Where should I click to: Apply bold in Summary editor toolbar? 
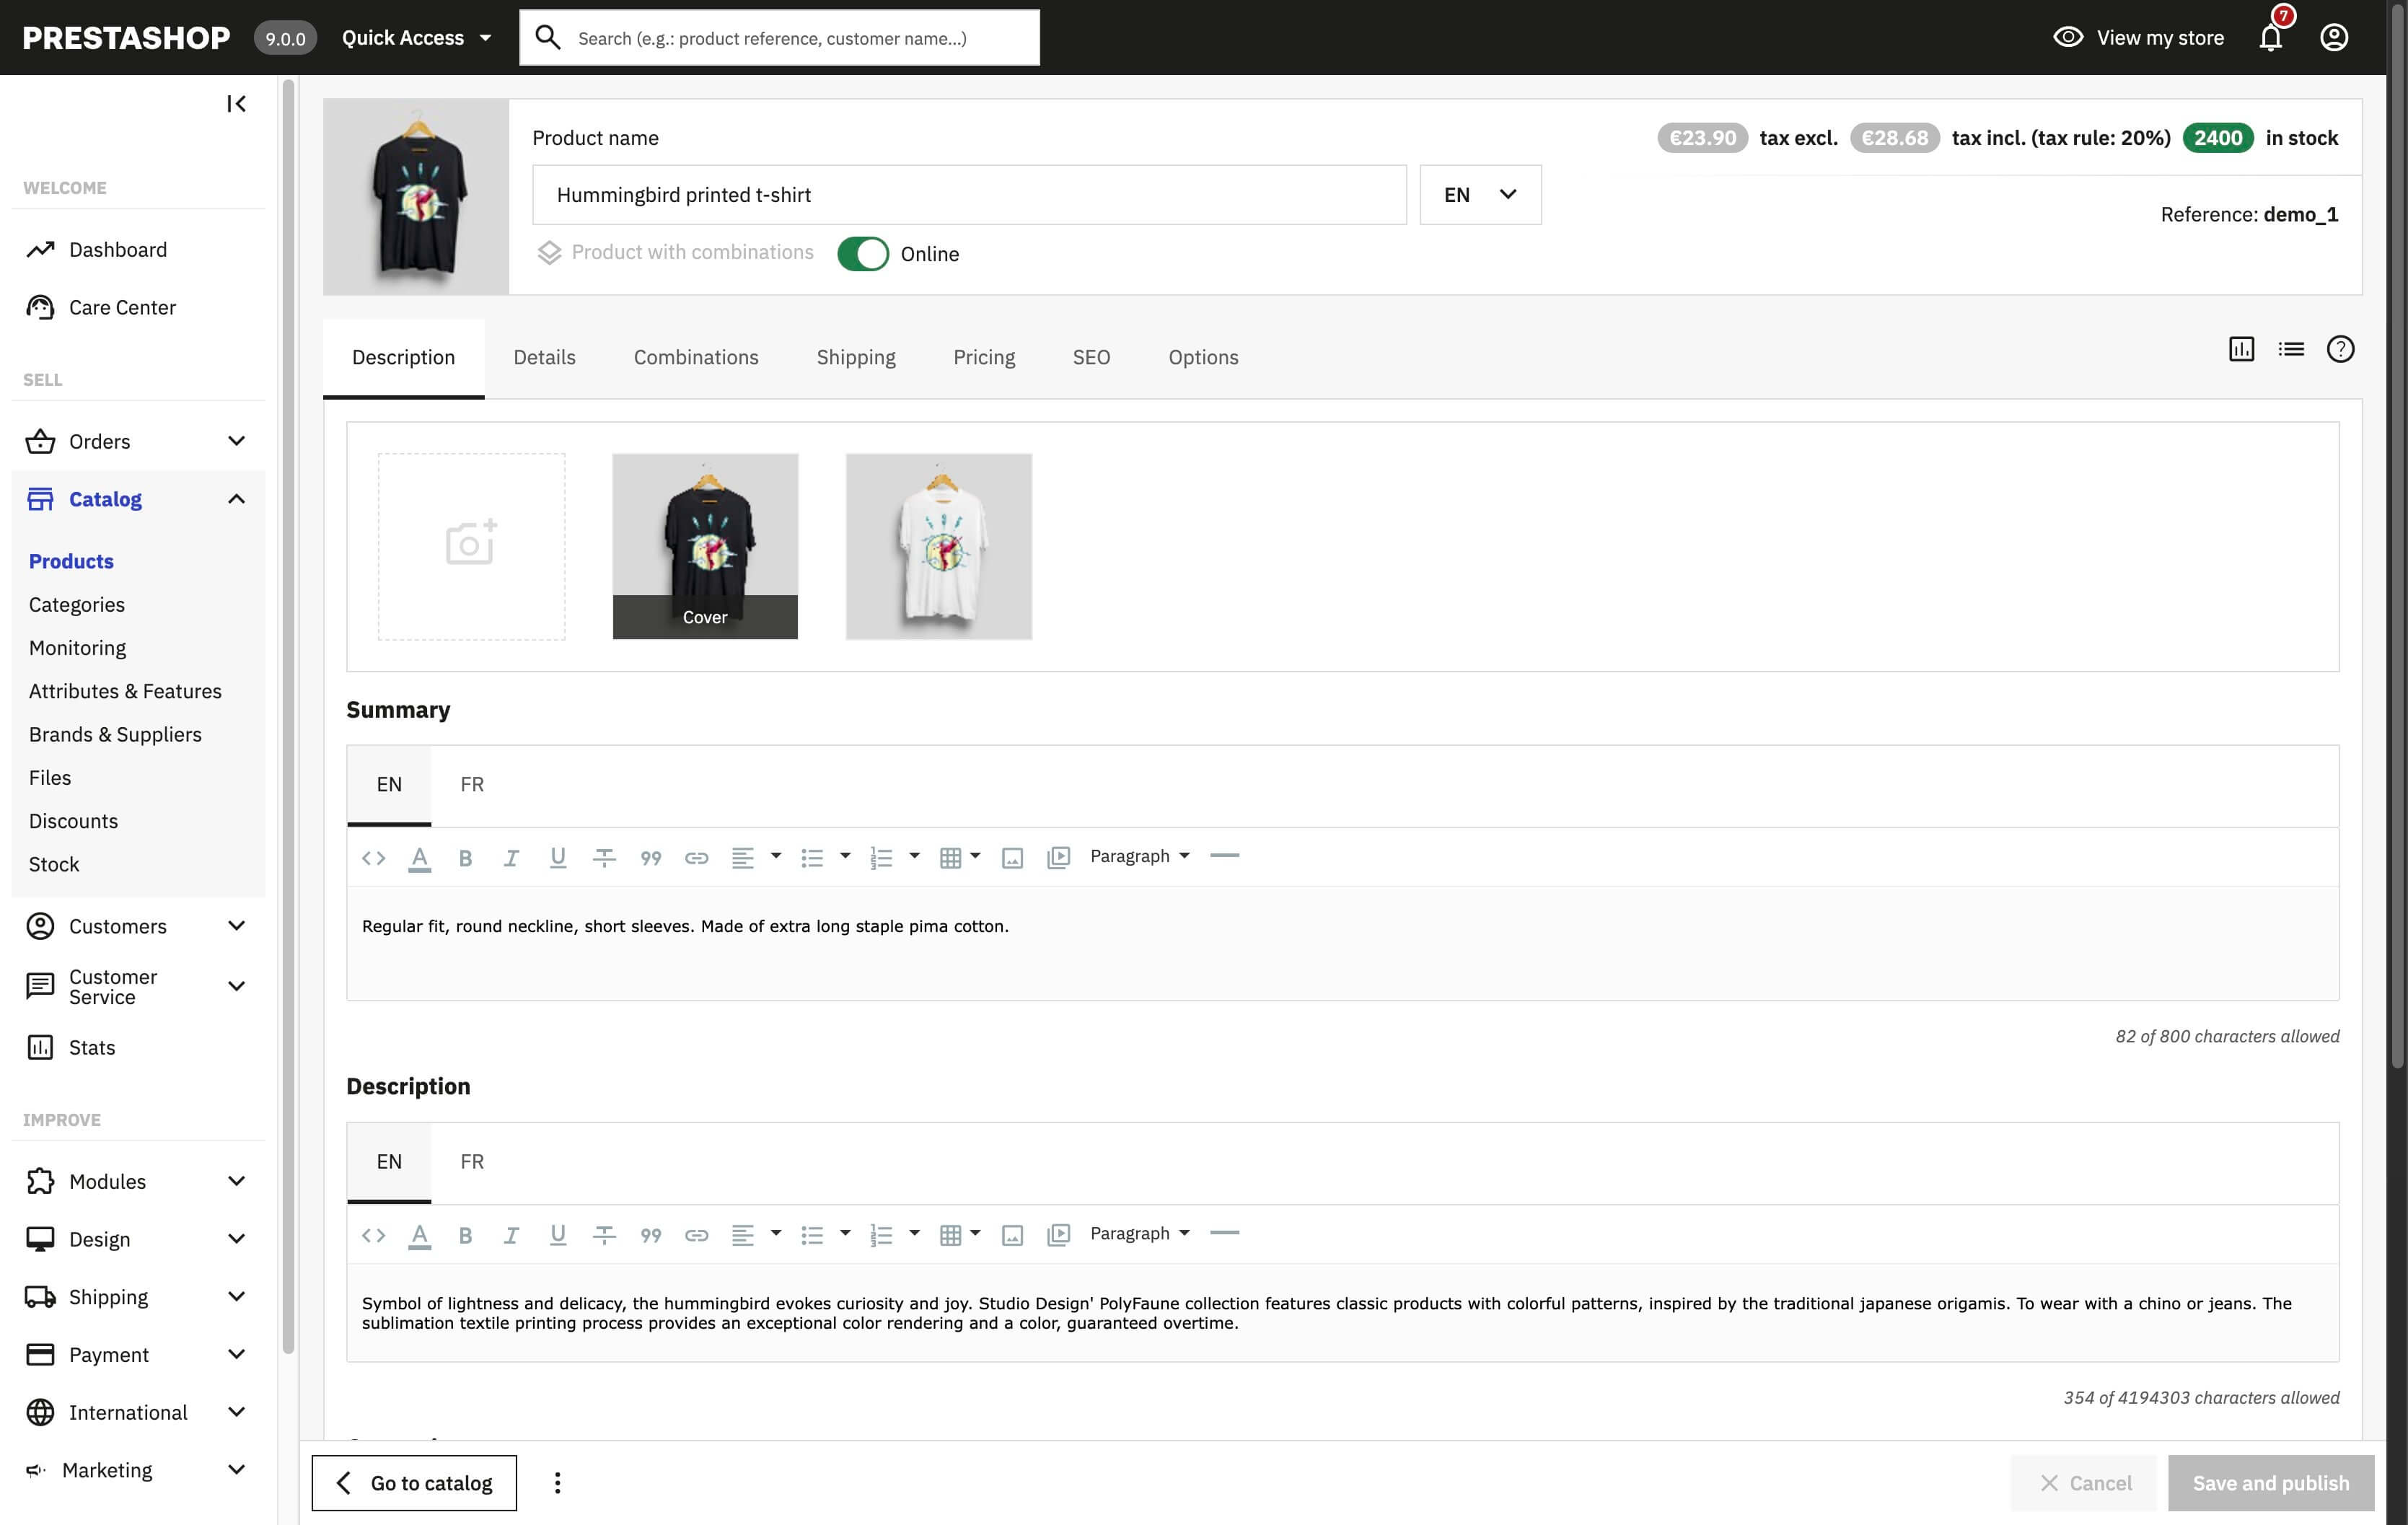click(465, 857)
